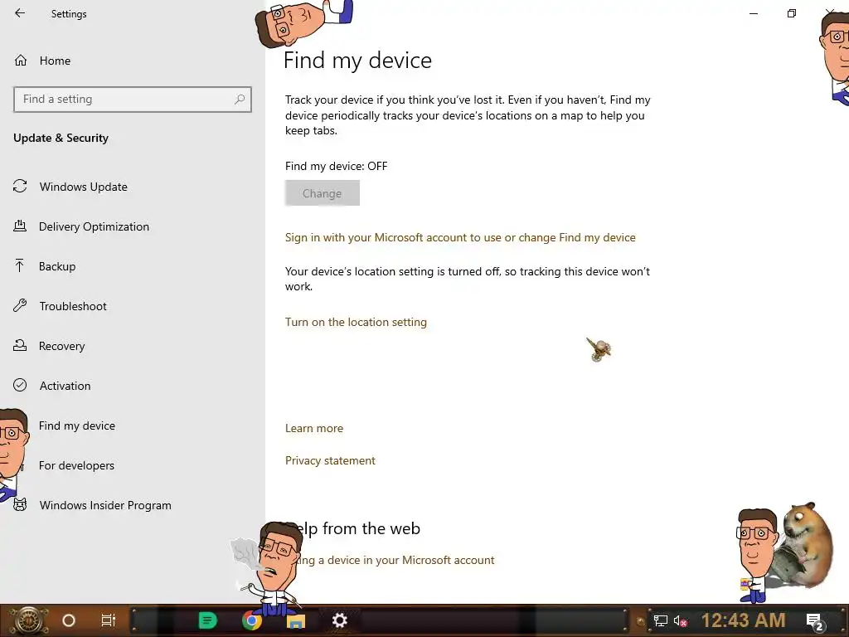Select the Backup section
Image resolution: width=849 pixels, height=637 pixels.
pos(57,266)
